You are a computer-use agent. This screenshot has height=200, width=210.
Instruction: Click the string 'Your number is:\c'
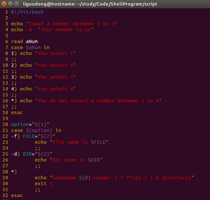click(x=66, y=30)
